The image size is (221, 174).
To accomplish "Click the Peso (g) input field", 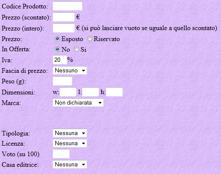I will [62, 81].
